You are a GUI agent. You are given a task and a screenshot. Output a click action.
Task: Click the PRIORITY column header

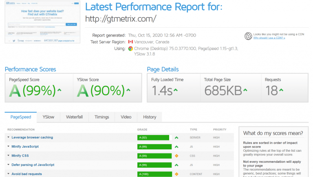[x=220, y=129]
